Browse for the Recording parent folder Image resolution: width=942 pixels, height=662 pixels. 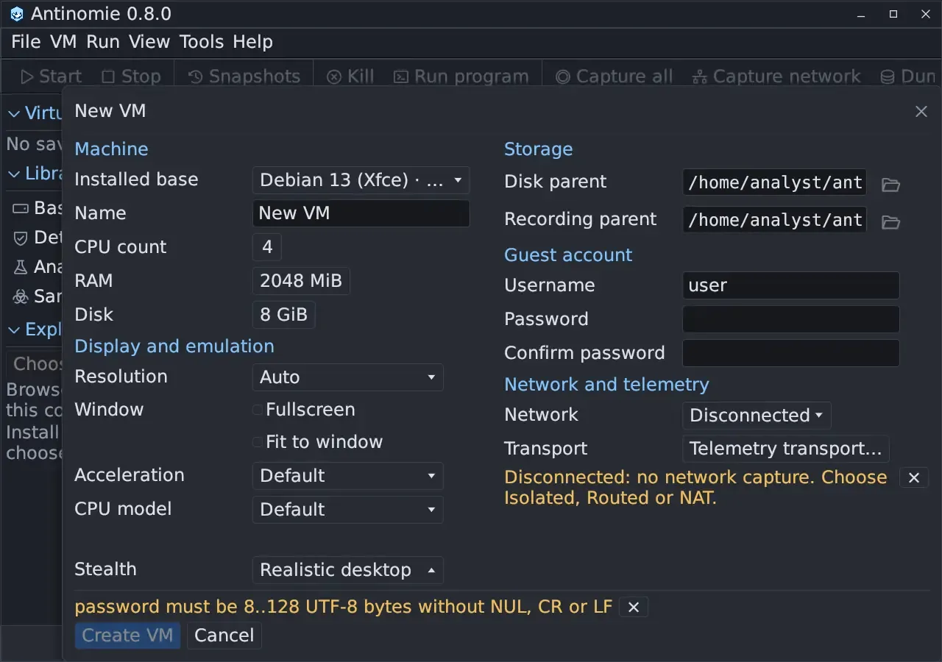(890, 222)
